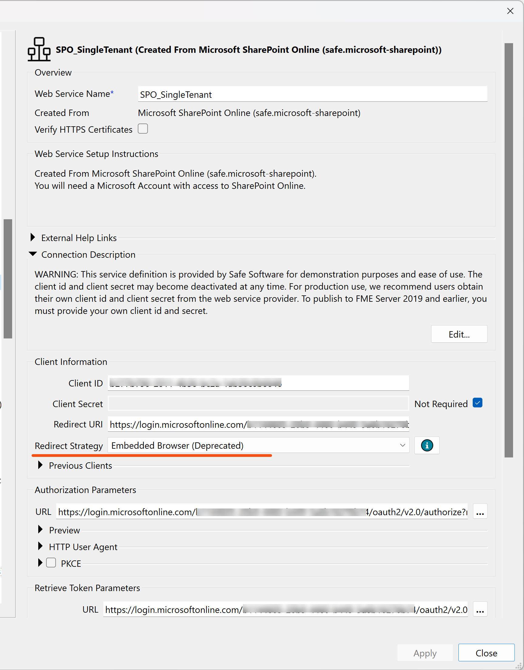Focus the Web Service Name field
This screenshot has height=670, width=524.
tap(313, 94)
